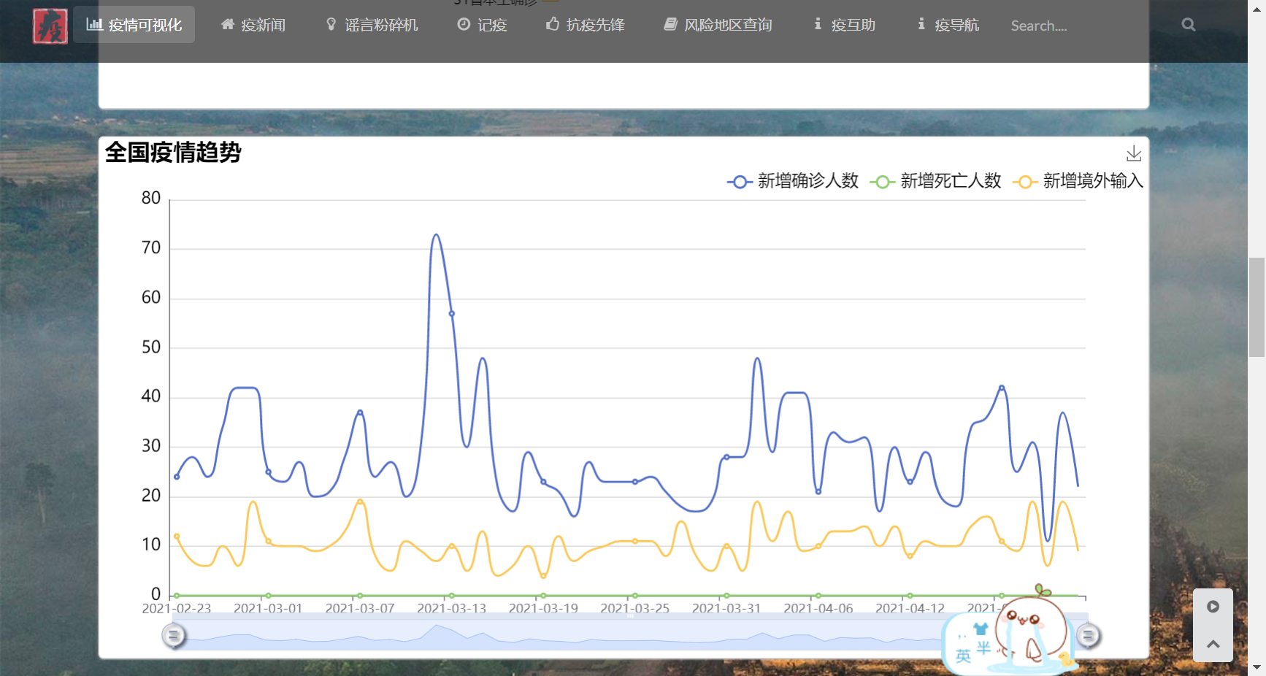Open the 抗疫先锋 section
1266x676 pixels.
click(586, 25)
